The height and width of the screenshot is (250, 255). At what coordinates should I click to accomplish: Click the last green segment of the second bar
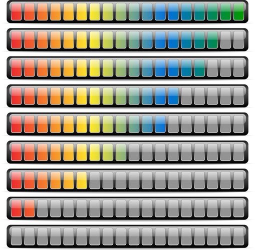tap(212, 40)
